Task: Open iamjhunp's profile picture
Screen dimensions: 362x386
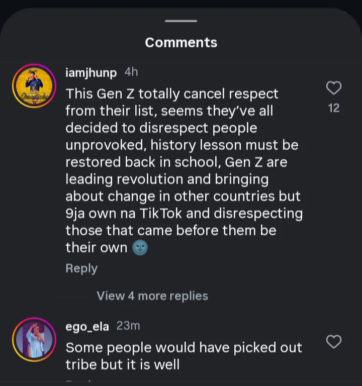Action: (x=34, y=85)
